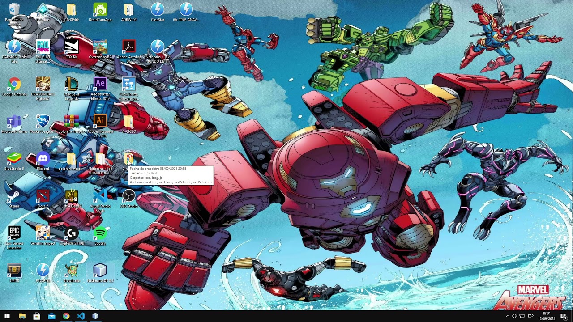Switch to NetBeans in the taskbar
Viewport: 573px width, 322px height.
coord(95,316)
